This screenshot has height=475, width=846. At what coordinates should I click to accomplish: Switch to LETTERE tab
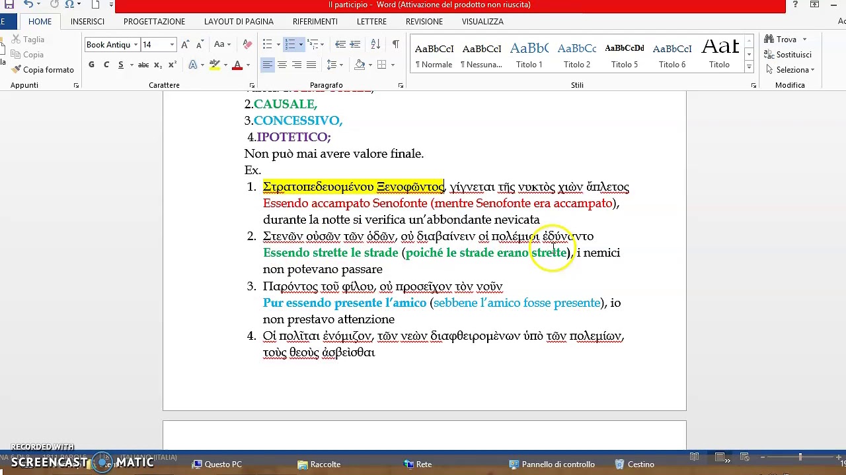371,22
